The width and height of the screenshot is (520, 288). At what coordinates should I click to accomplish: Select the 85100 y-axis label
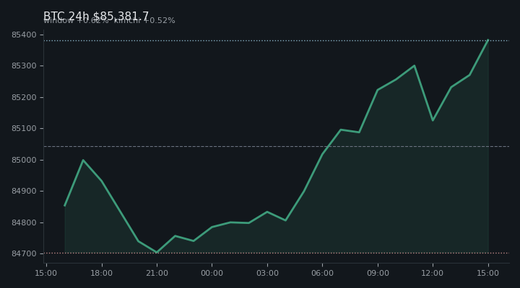[x=24, y=128]
